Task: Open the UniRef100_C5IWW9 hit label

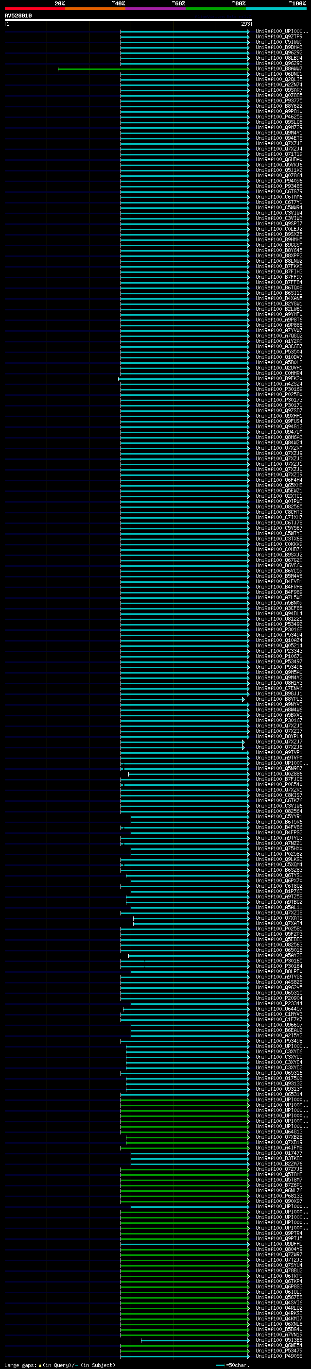Action: 279,42
